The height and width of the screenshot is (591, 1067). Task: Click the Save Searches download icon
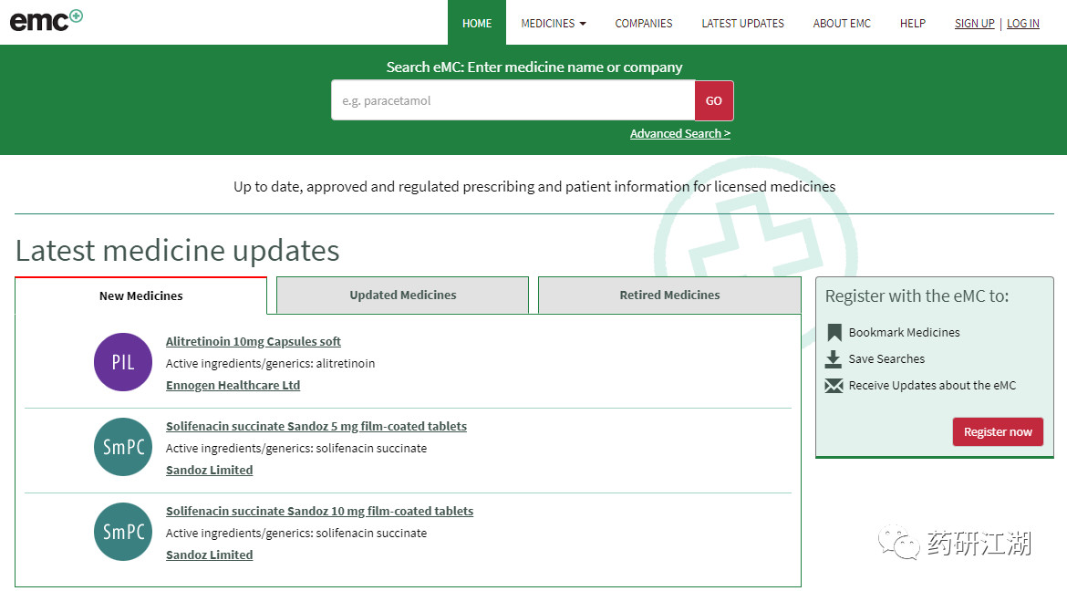coord(834,358)
